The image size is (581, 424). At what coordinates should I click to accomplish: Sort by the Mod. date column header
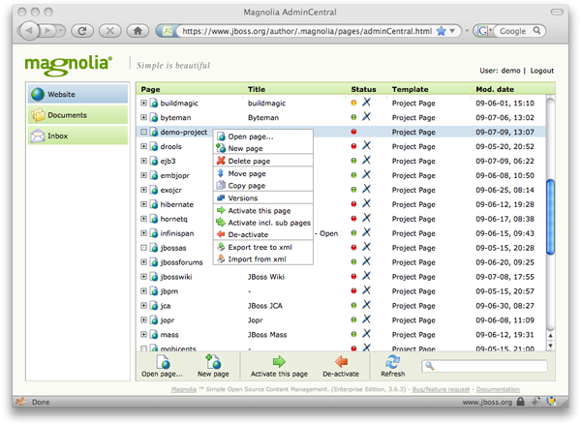point(495,89)
